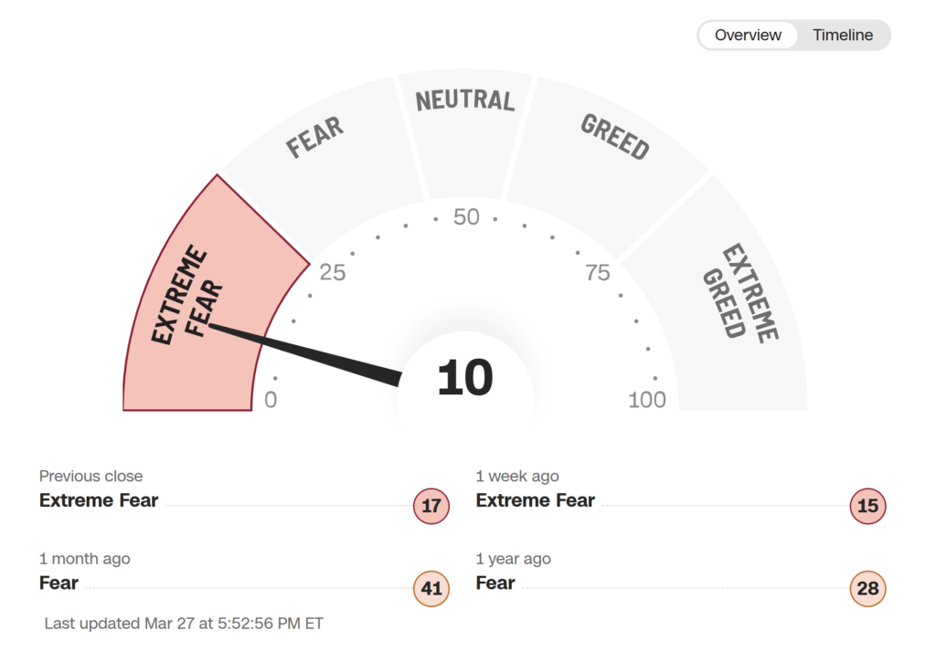Click the Previous close score badge 17

(431, 506)
